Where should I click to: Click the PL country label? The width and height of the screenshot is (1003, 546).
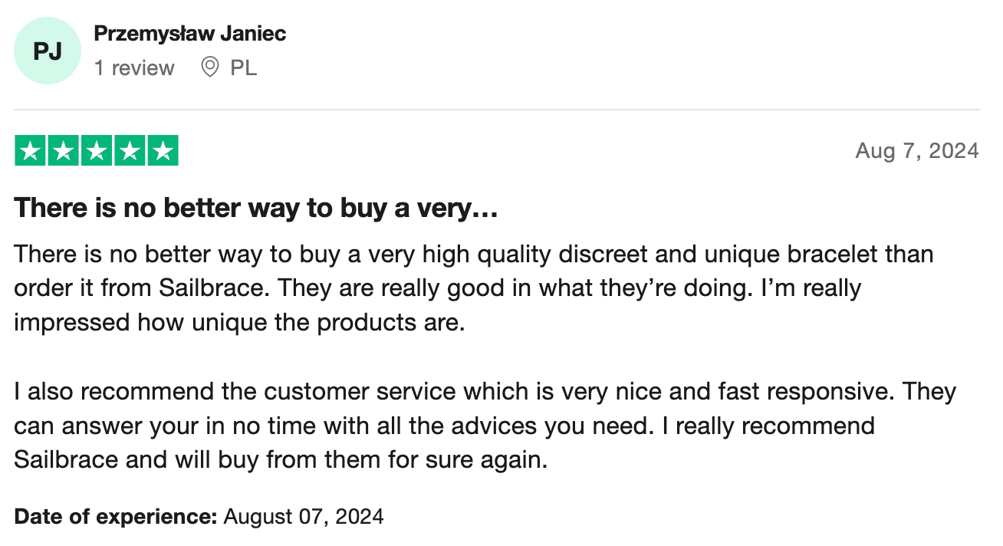(x=244, y=68)
